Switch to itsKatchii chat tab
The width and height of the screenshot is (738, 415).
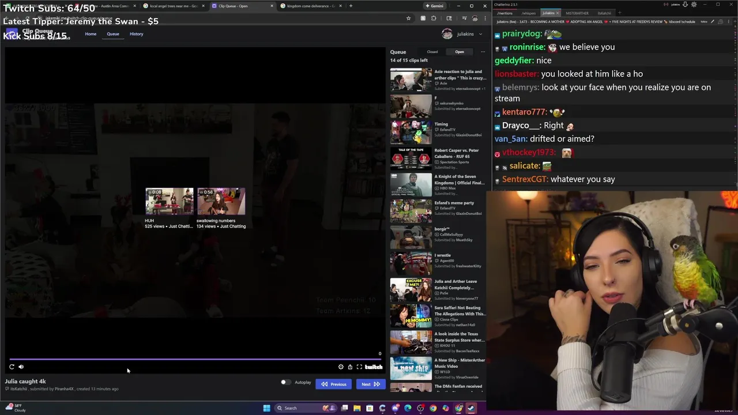(x=604, y=13)
